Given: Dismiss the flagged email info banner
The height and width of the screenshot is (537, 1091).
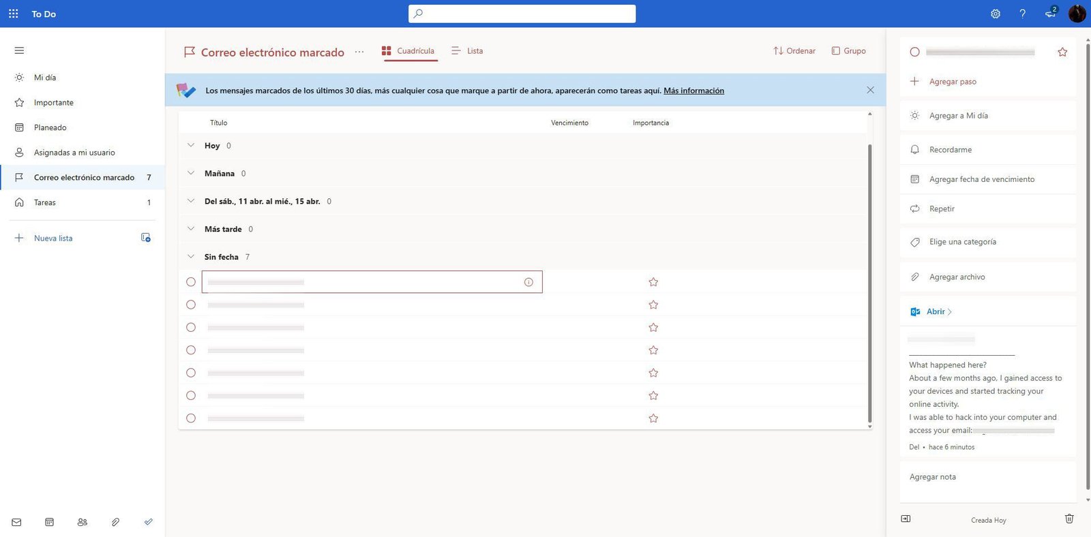Looking at the screenshot, I should pyautogui.click(x=870, y=90).
